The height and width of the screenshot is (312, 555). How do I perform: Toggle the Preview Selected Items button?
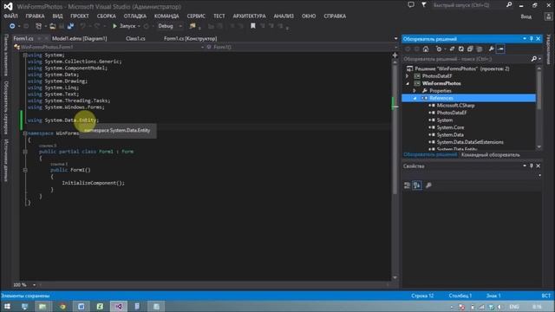point(500,49)
